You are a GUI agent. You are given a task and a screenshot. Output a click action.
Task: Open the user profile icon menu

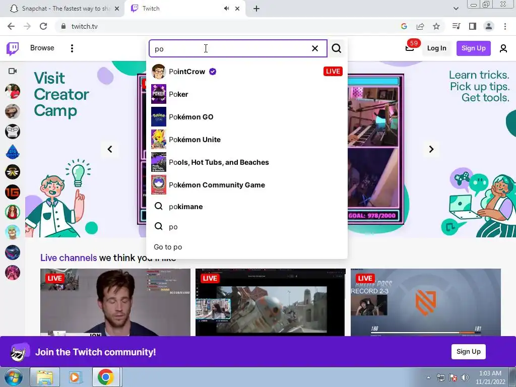click(x=503, y=48)
